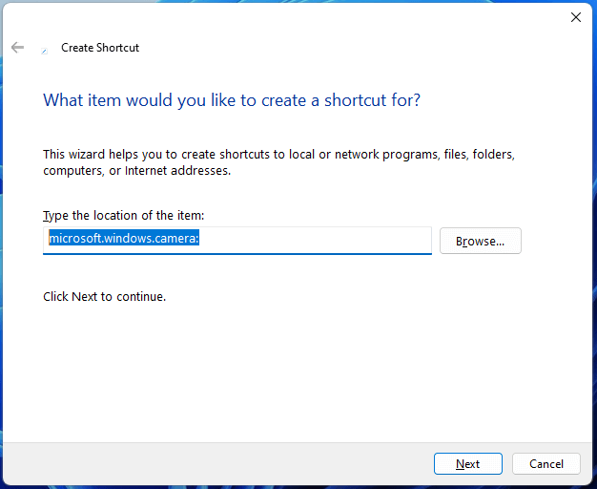Go back using the grey arrow icon

(x=17, y=48)
